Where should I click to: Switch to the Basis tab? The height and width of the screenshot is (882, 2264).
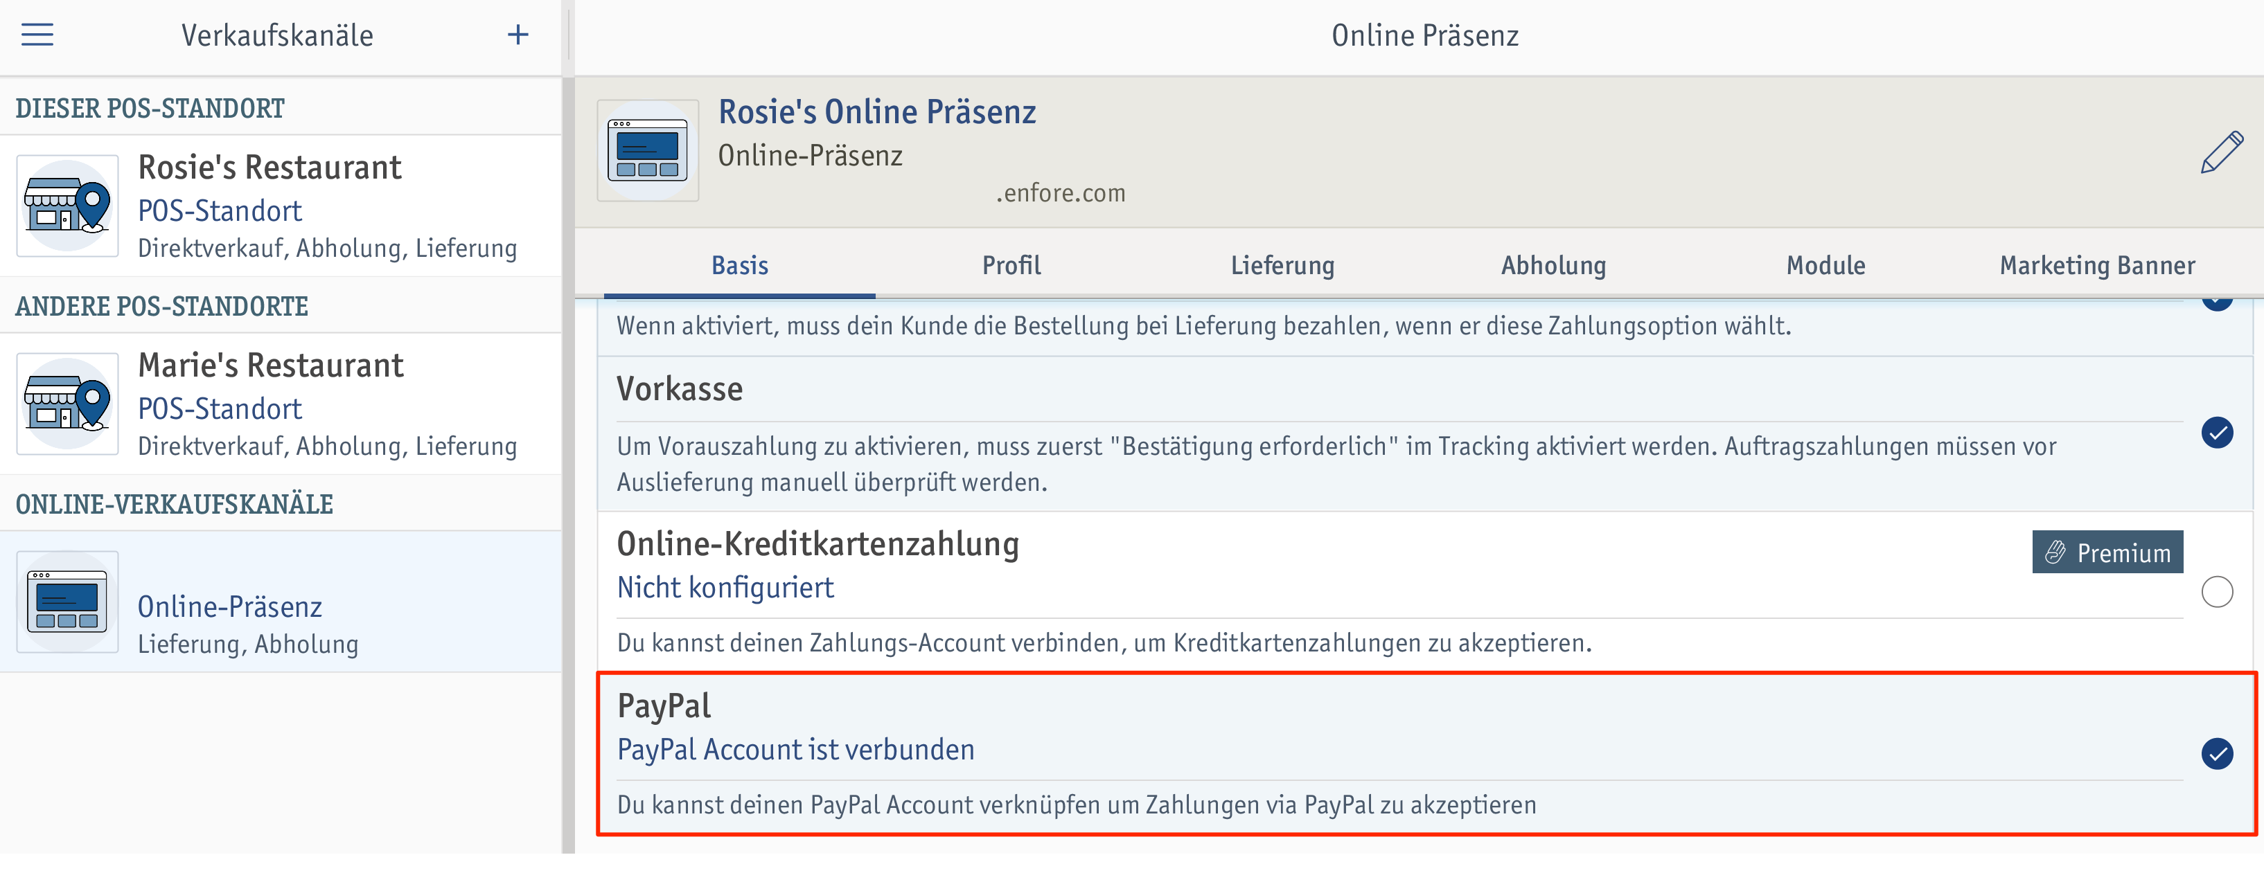[x=739, y=265]
